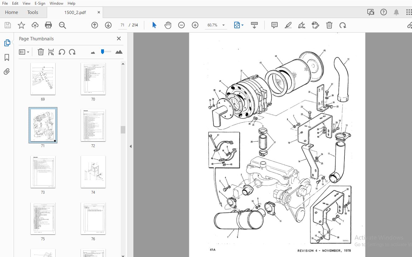The height and width of the screenshot is (257, 412).
Task: Rotate thumbnails counterclockwise in panel
Action: click(62, 52)
